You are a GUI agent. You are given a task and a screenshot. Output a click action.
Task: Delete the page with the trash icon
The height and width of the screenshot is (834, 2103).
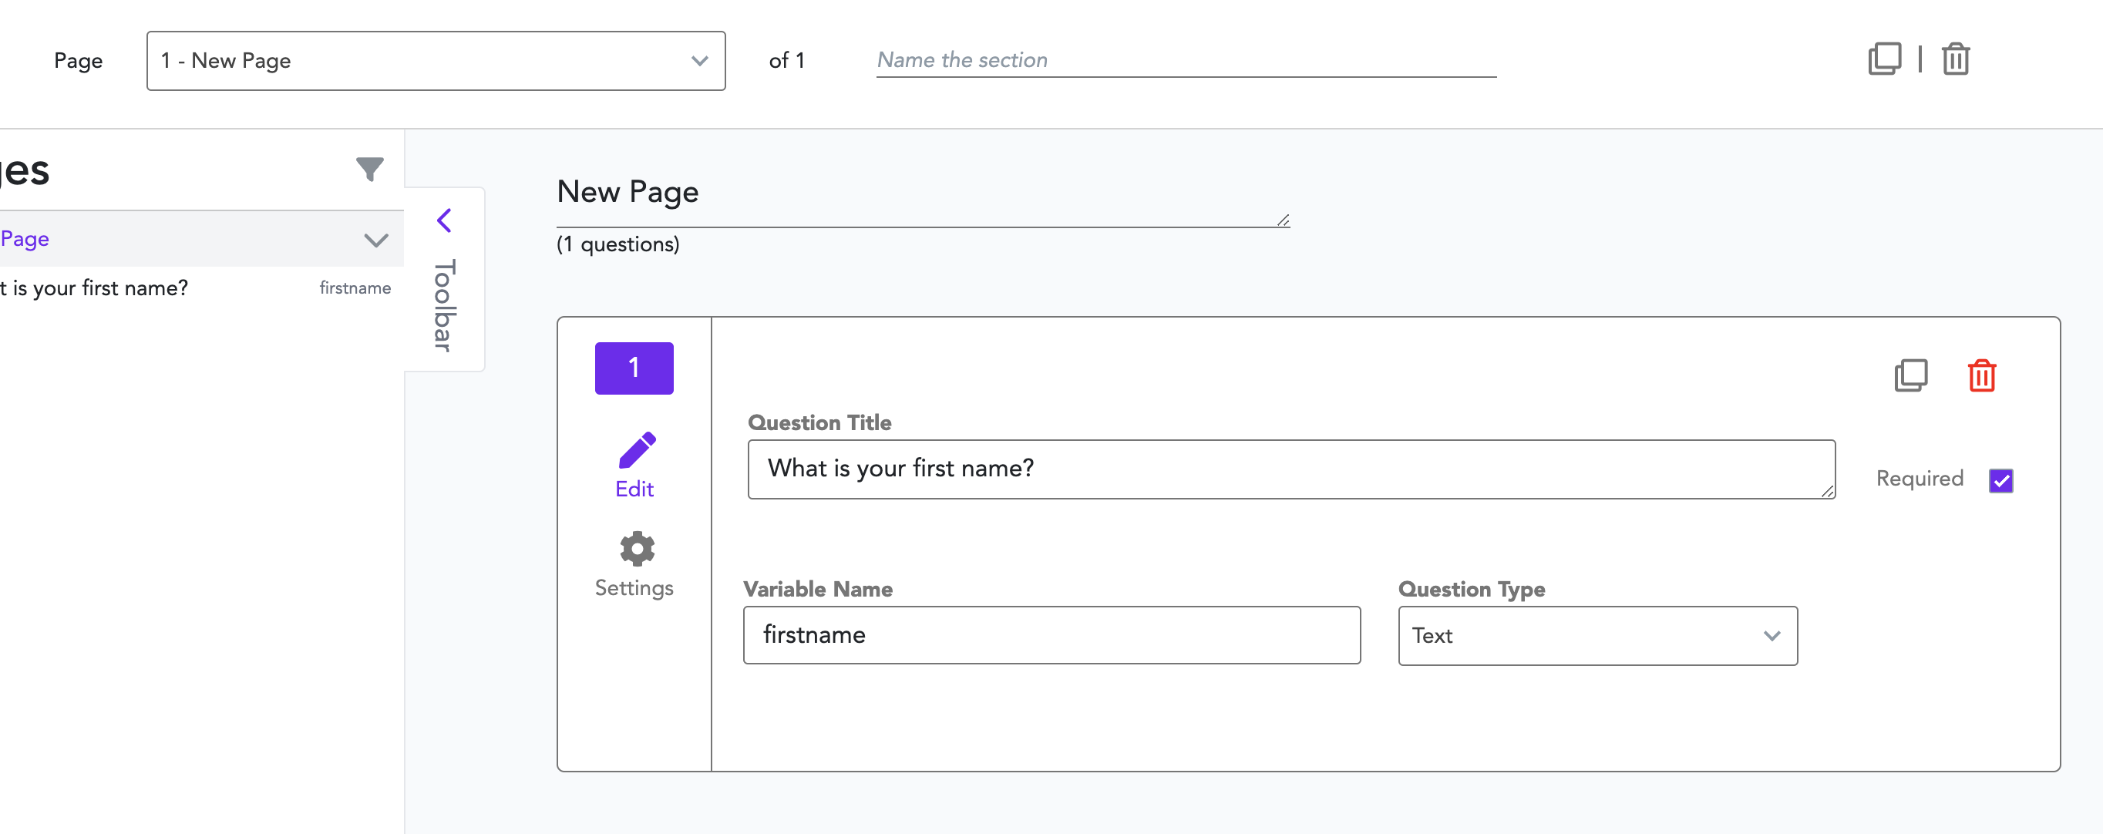(1955, 59)
